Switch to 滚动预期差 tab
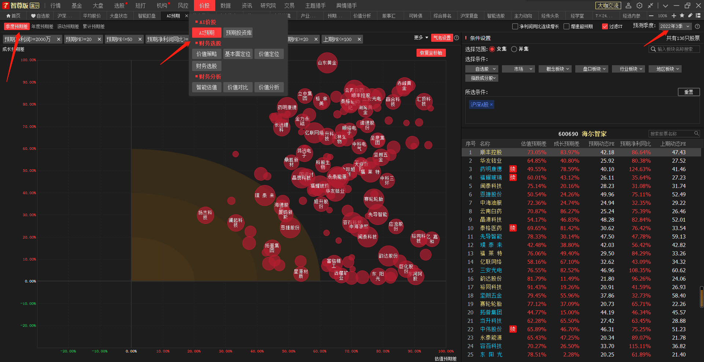 coord(68,26)
